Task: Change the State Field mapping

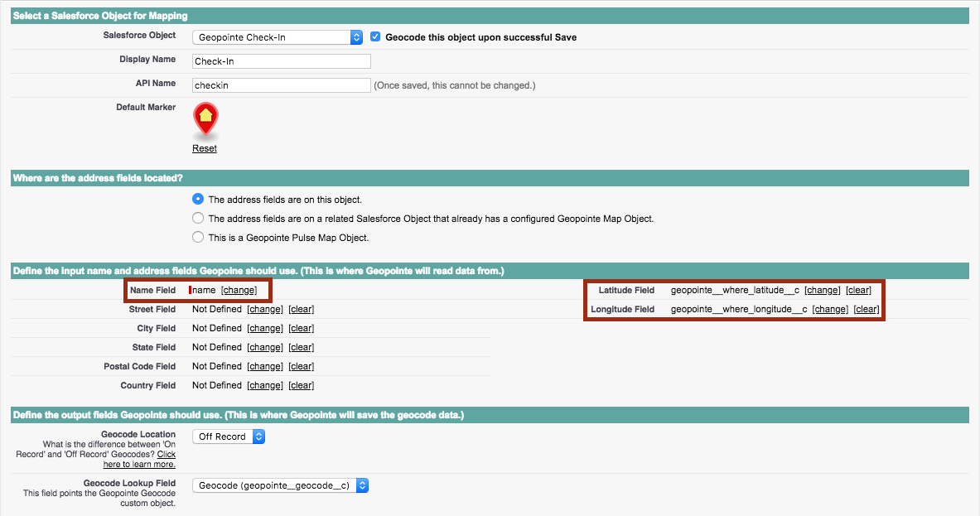Action: pos(265,347)
